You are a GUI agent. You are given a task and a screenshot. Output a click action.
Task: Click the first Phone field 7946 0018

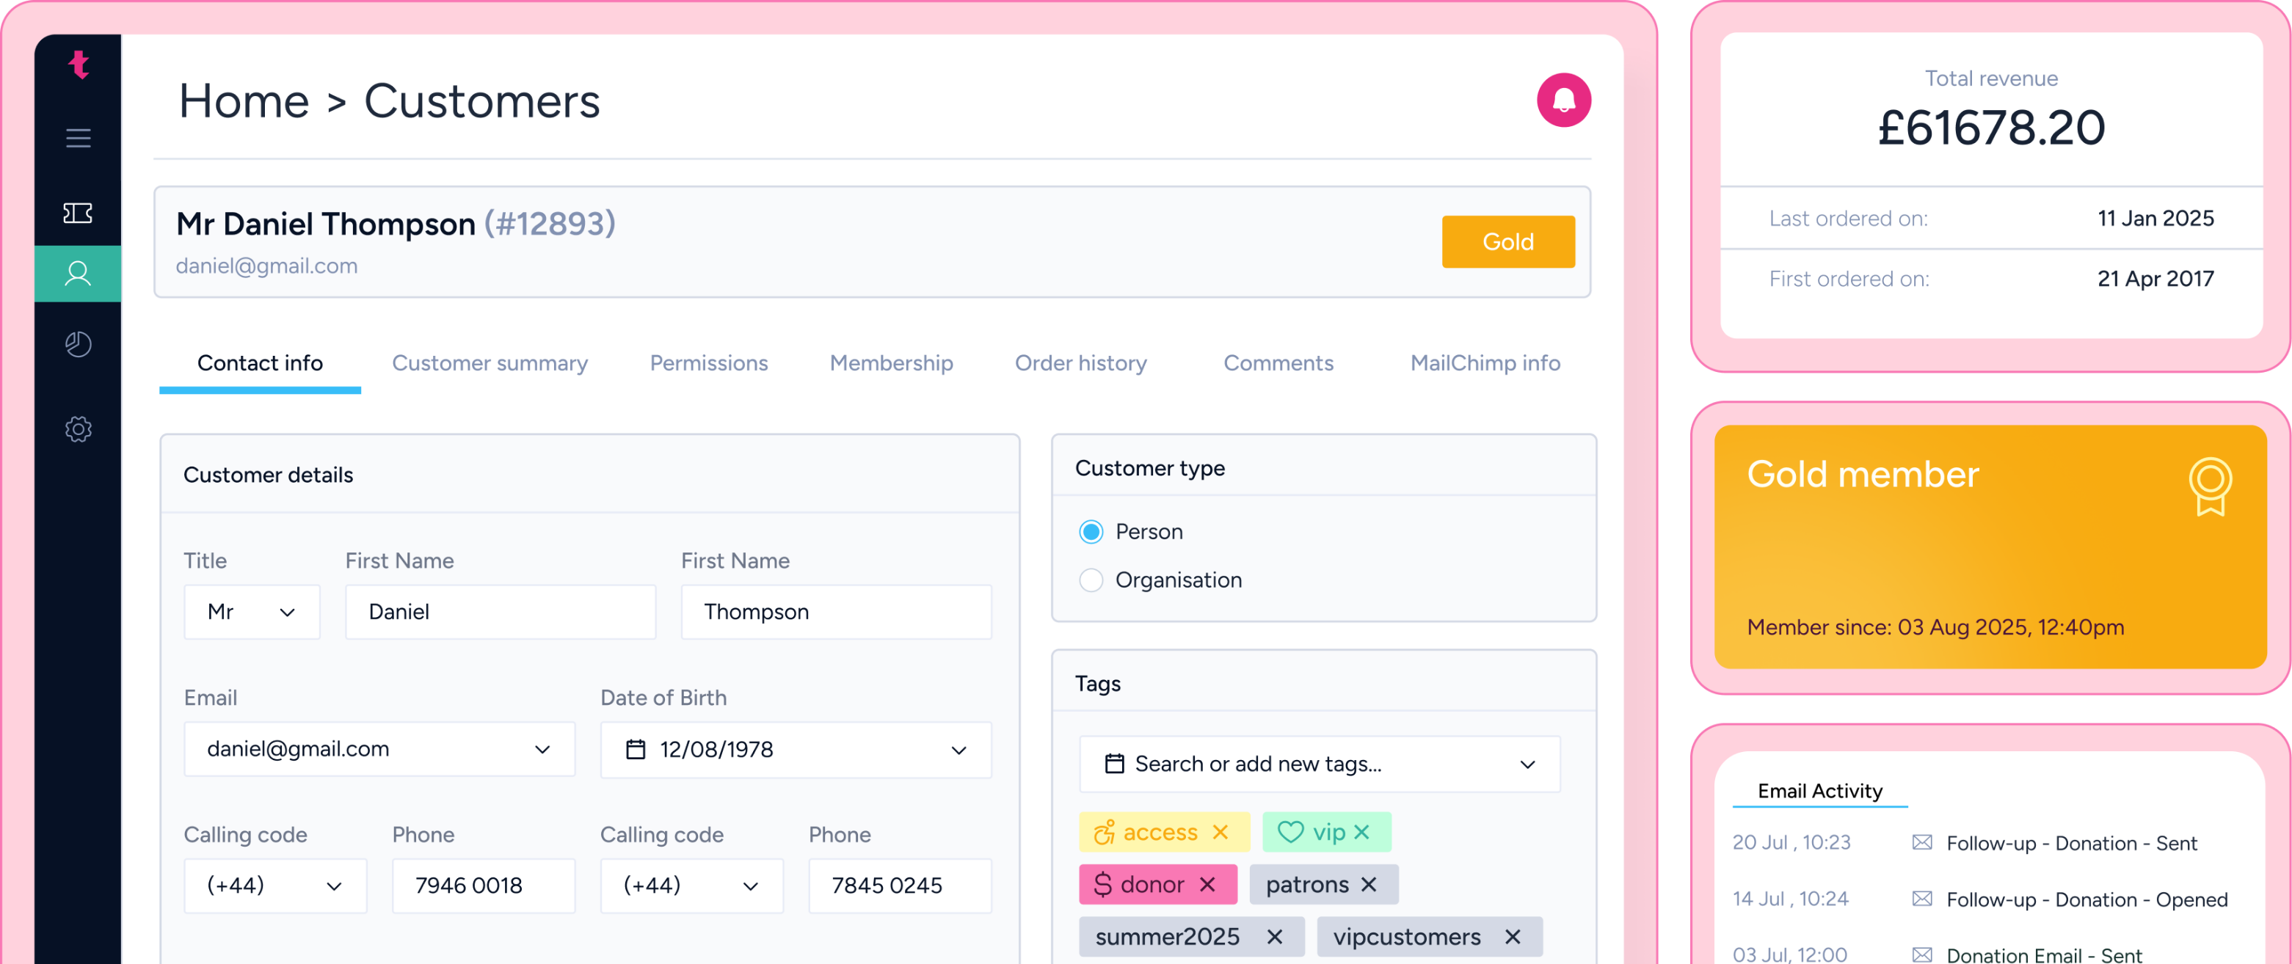[x=483, y=886]
